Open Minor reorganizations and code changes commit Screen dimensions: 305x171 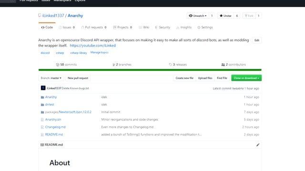pyautogui.click(x=130, y=119)
